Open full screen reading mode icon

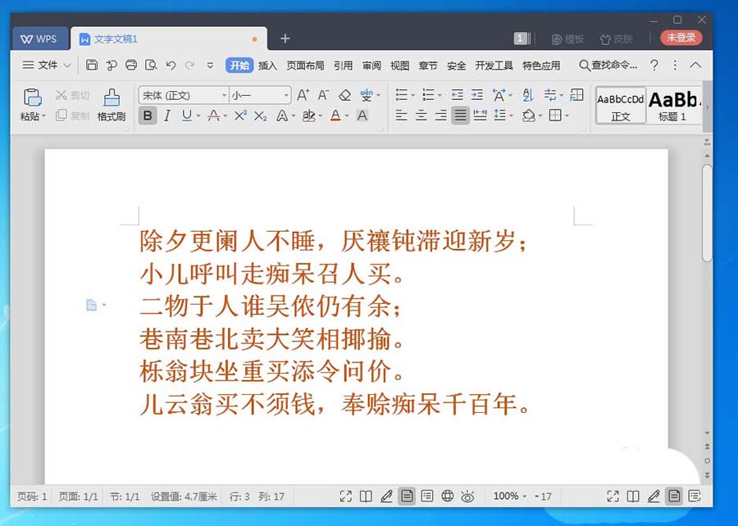345,496
